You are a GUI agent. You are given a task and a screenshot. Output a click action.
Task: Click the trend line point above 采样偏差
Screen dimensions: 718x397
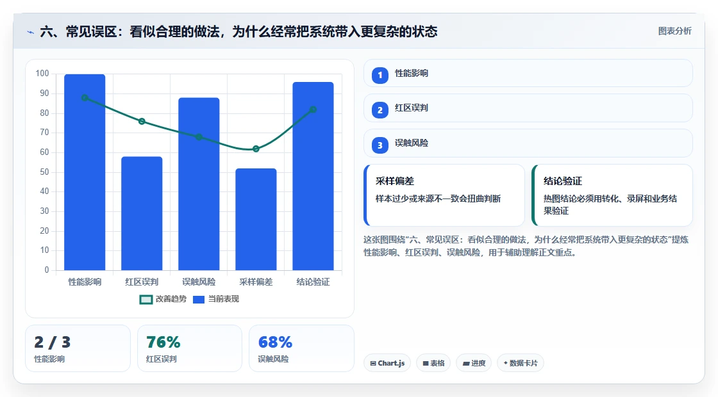[256, 149]
